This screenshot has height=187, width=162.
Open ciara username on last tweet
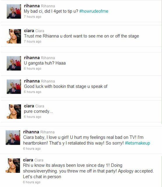[28, 160]
